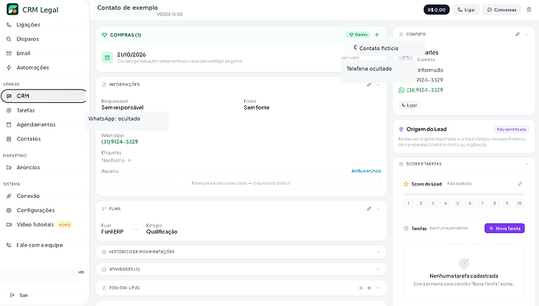The image size is (539, 306).
Task: Click the Origem do Lead pin icon
Action: (401, 129)
